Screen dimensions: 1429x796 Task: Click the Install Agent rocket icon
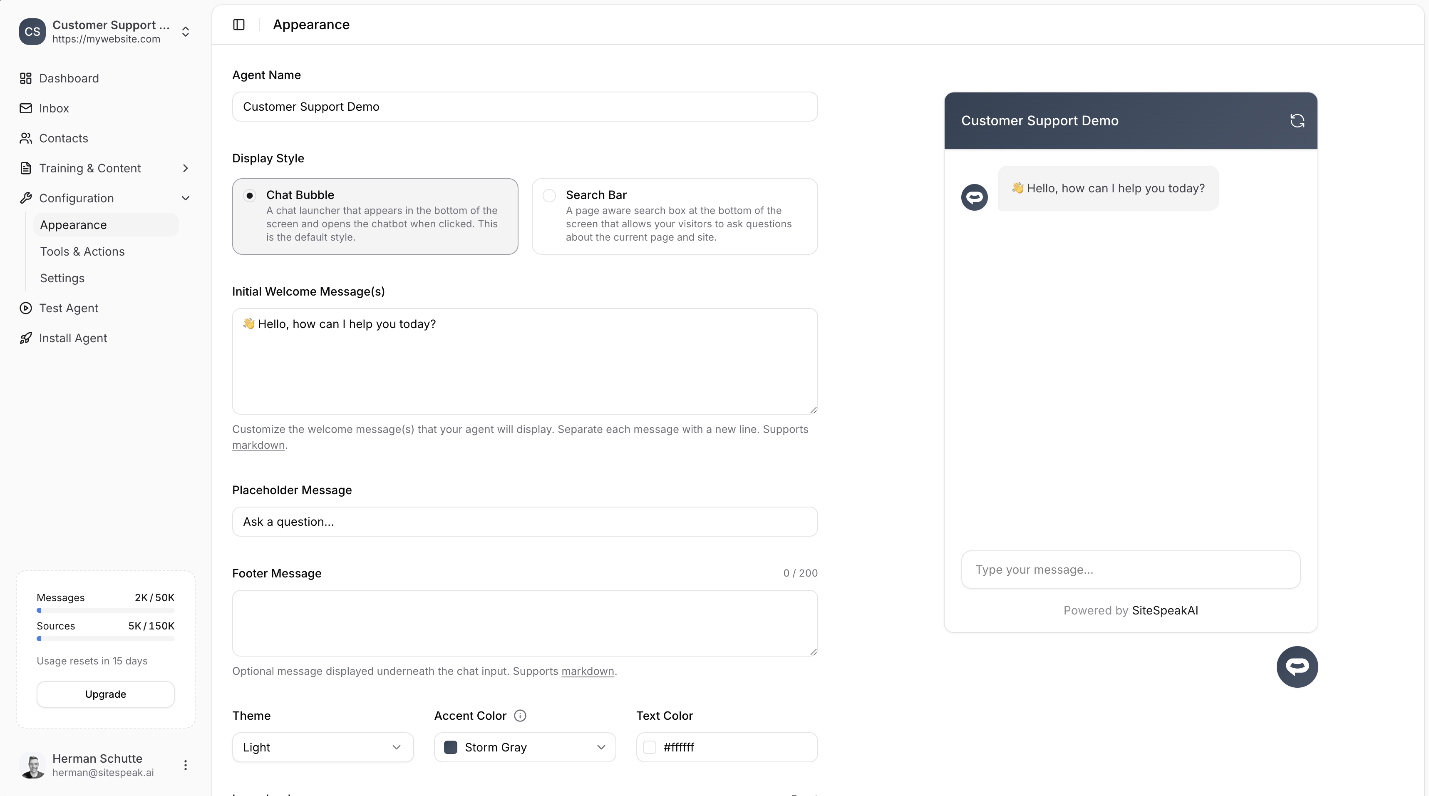[x=25, y=338]
